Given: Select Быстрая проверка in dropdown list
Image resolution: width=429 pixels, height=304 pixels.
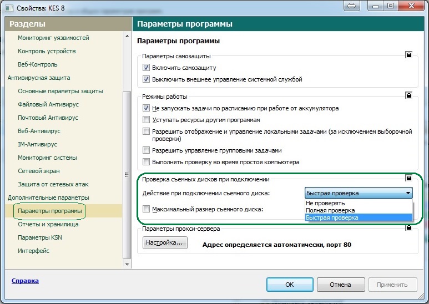Looking at the screenshot, I should (359, 217).
